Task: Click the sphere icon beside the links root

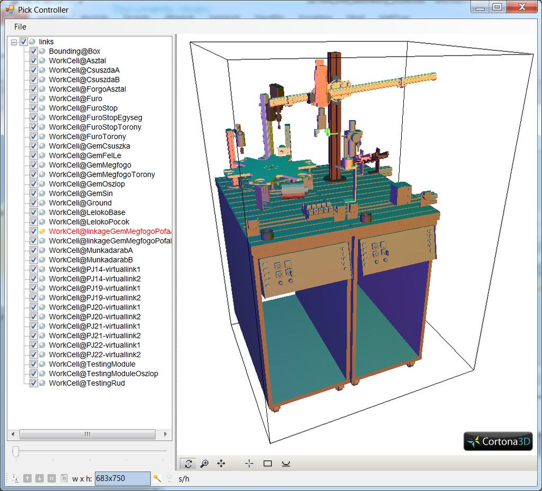Action: pos(32,42)
